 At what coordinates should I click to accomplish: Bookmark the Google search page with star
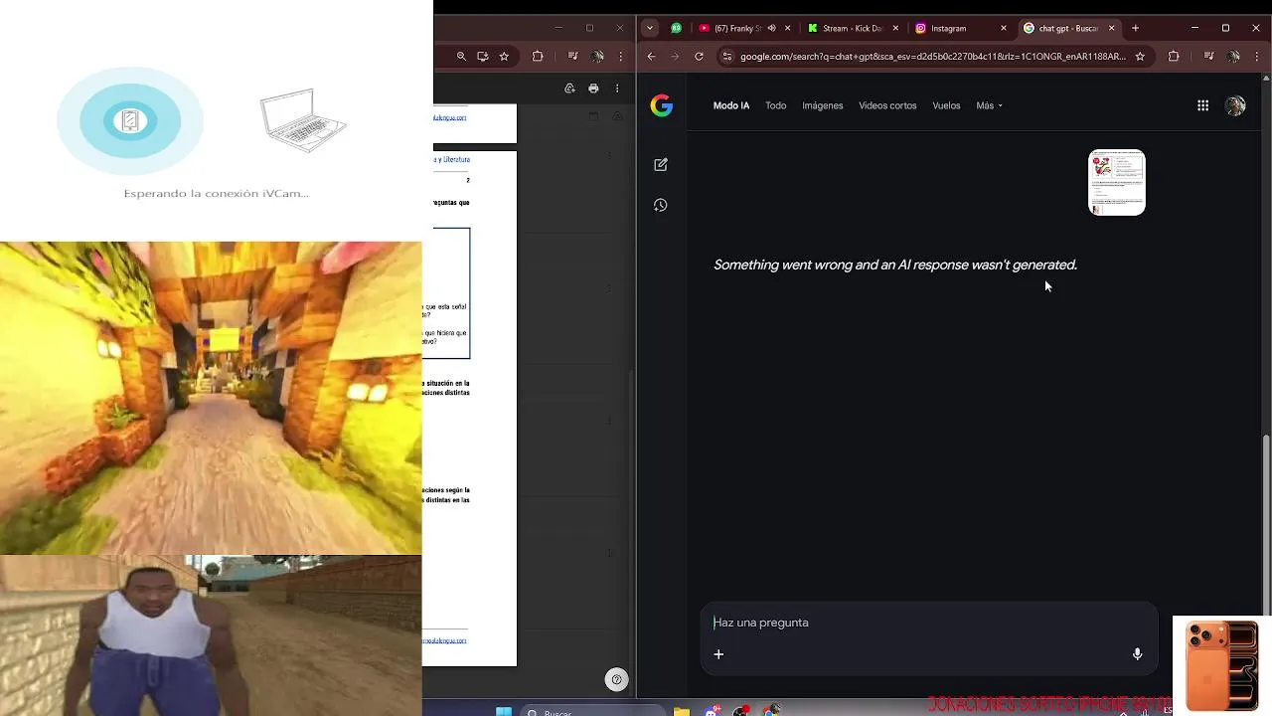(x=1140, y=57)
